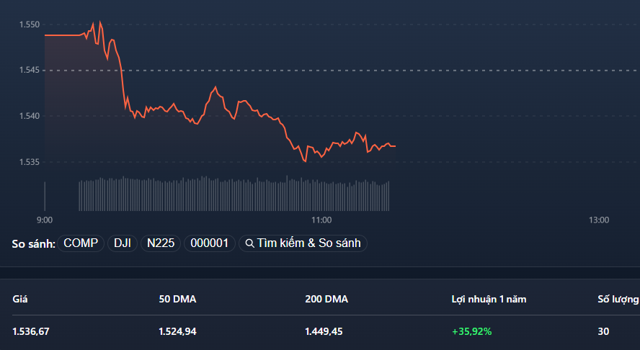The height and width of the screenshot is (350, 640).
Task: Select the N225 comparison chip
Action: coord(161,243)
